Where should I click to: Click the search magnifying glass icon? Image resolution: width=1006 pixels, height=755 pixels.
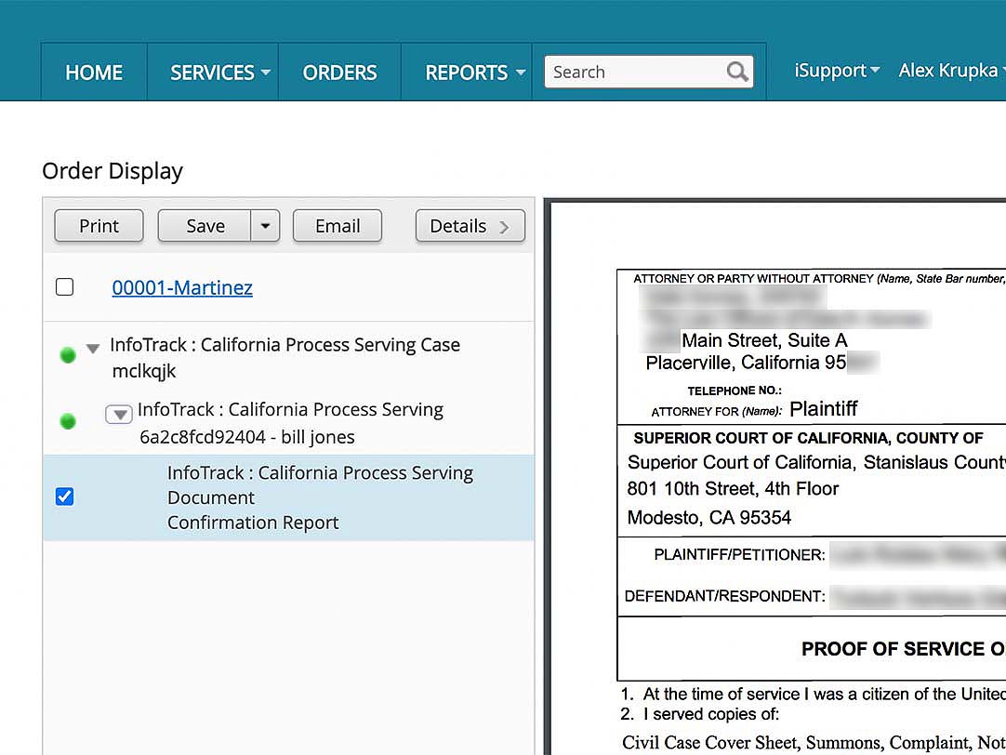pos(737,72)
